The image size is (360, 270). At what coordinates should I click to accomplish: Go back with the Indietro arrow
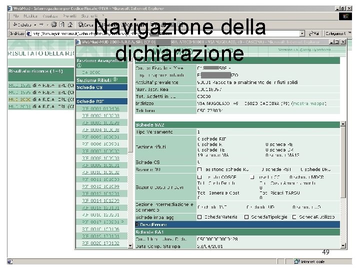22,24
